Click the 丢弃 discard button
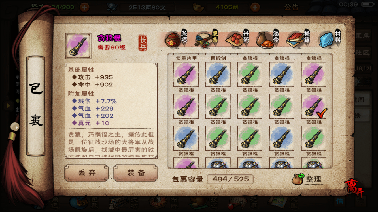Screen dimensions: 378x212 [86, 173]
